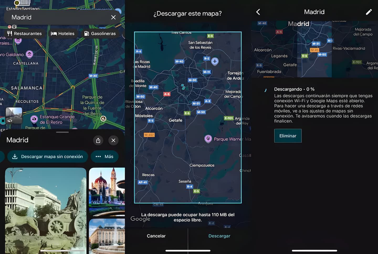Select the Gasolineras filter chip
The height and width of the screenshot is (254, 378).
[x=100, y=34]
